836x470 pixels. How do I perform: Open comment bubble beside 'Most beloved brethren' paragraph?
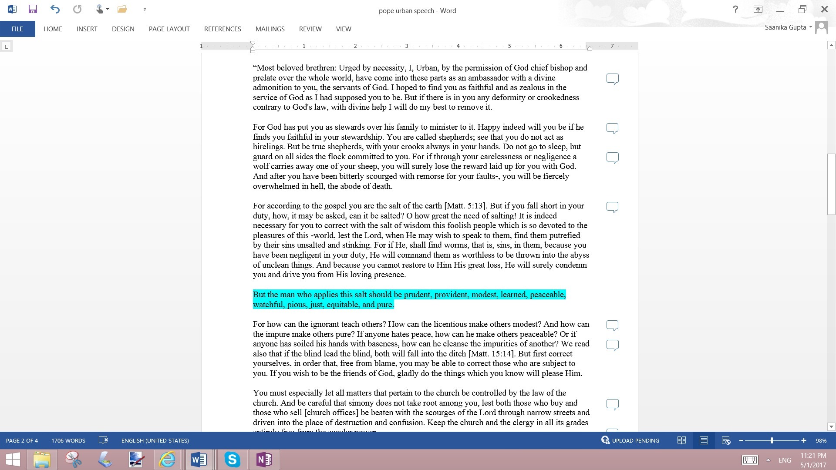612,79
